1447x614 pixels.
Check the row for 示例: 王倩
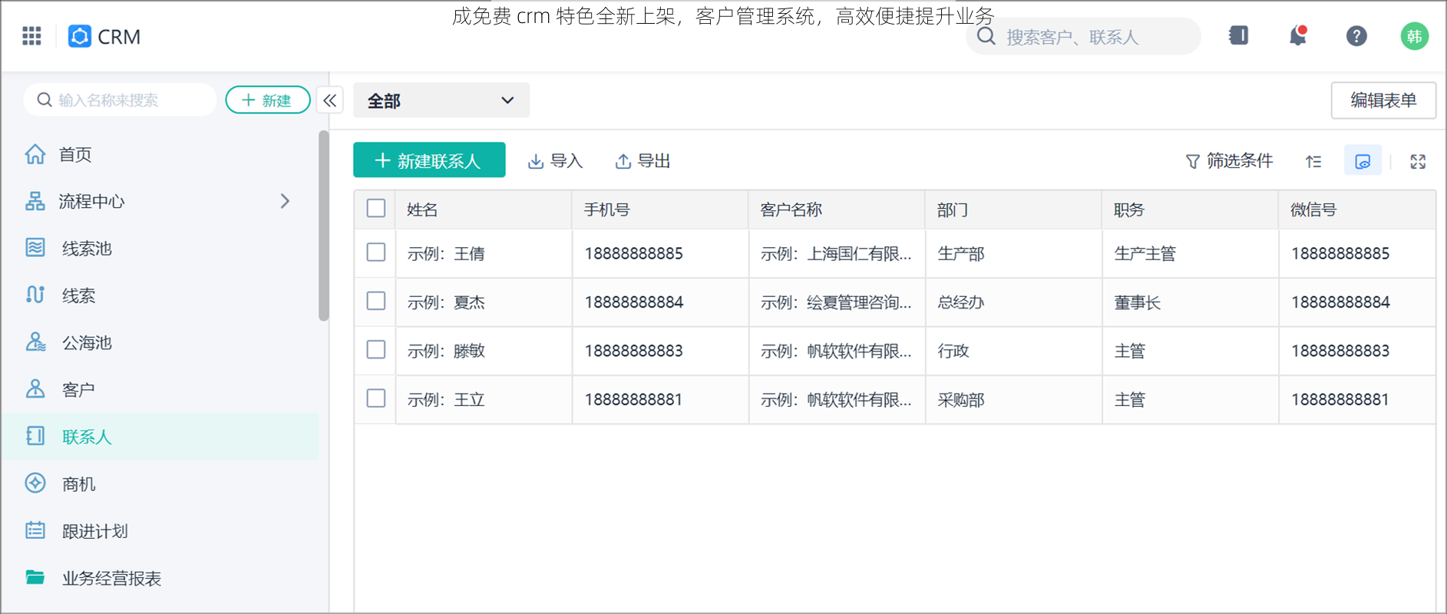click(x=376, y=252)
